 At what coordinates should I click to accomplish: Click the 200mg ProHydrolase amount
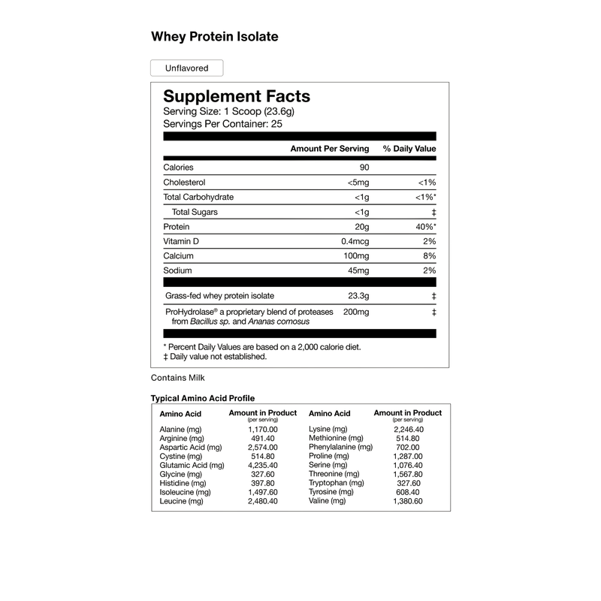tap(356, 312)
